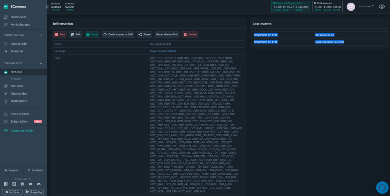Open the Pro plan dropdown
390x196 pixels.
tap(366, 6)
